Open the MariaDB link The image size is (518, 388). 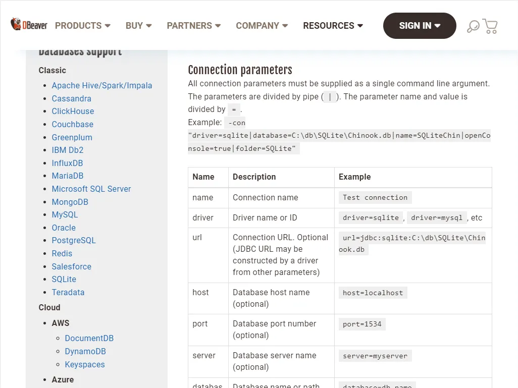(x=67, y=176)
